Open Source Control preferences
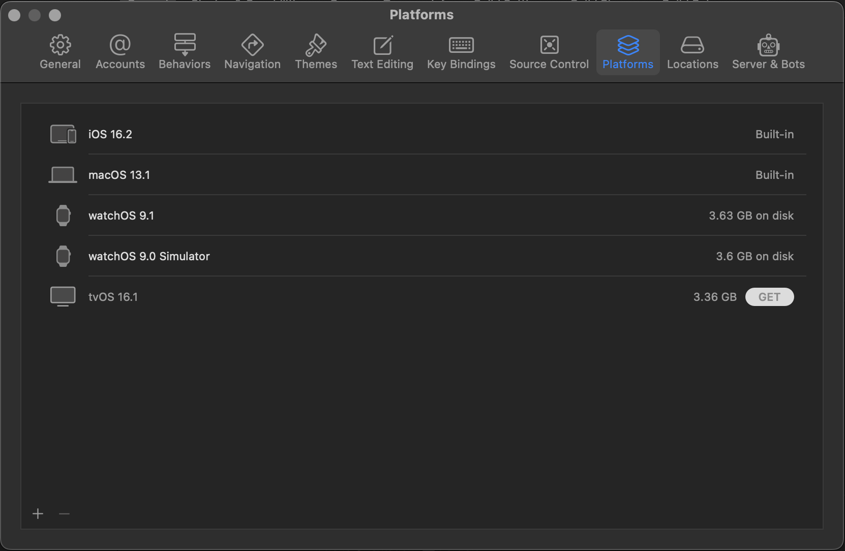Screen dimensions: 845x551 click(x=549, y=52)
